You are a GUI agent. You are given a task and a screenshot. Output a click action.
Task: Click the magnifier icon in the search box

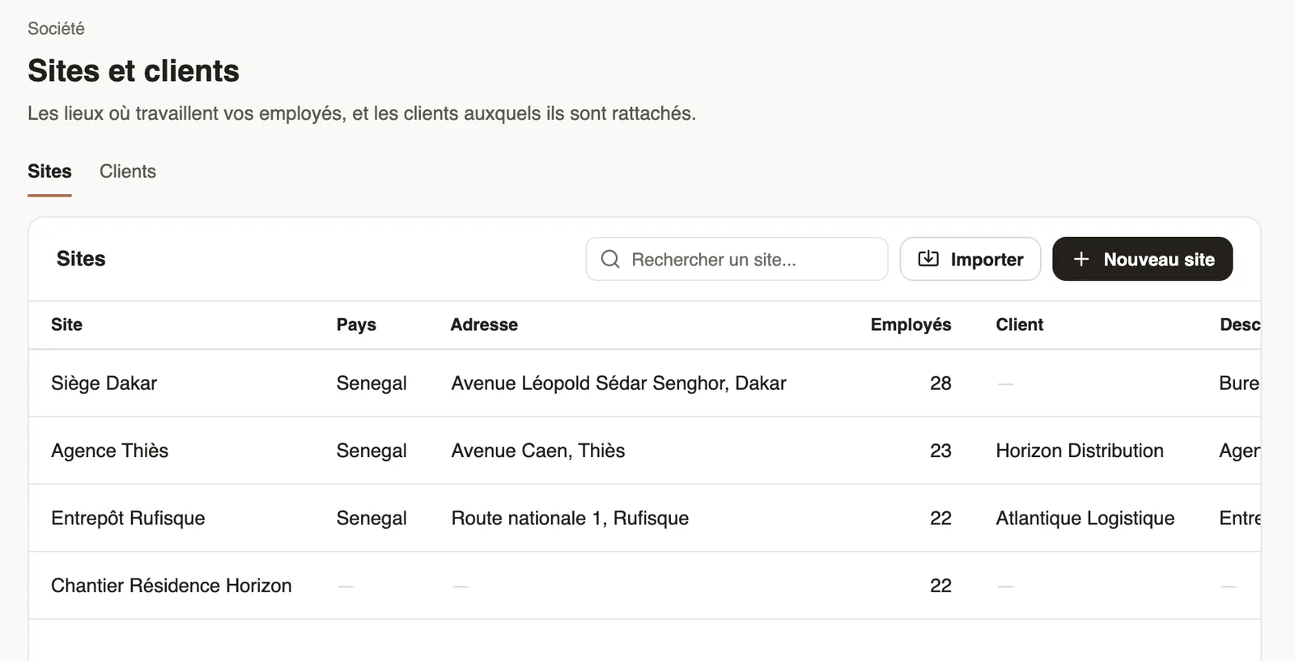610,259
